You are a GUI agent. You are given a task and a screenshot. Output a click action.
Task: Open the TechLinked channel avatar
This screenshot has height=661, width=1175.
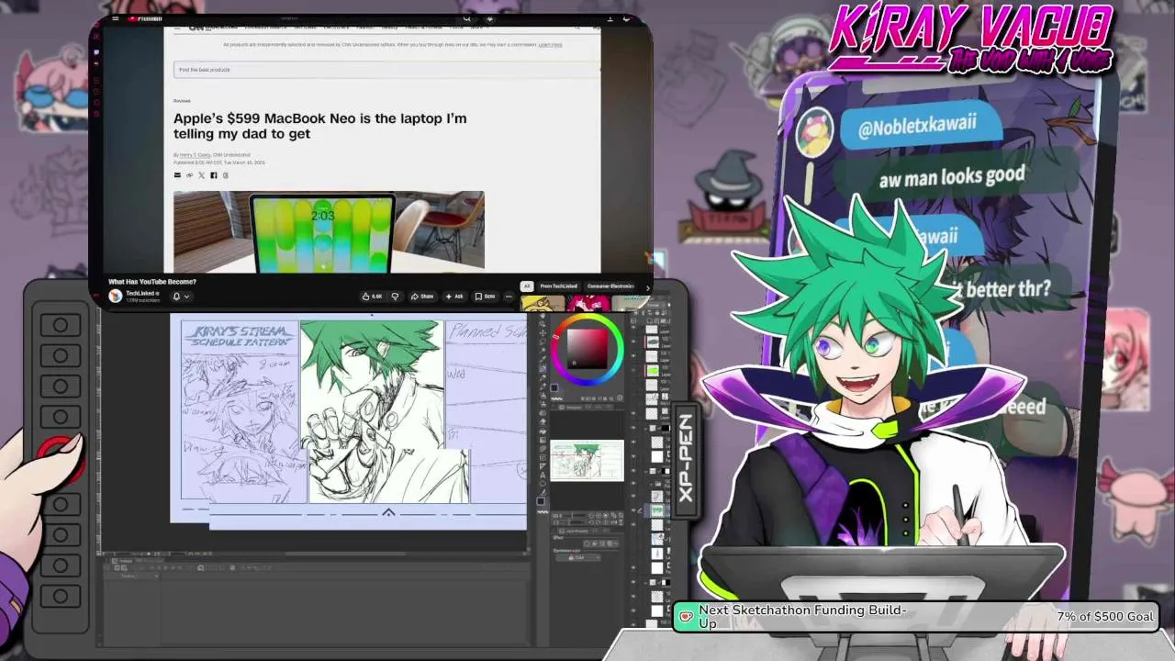click(115, 296)
